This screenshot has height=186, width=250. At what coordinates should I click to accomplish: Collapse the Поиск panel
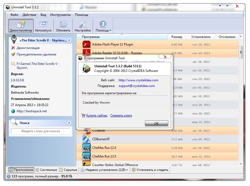point(69,123)
